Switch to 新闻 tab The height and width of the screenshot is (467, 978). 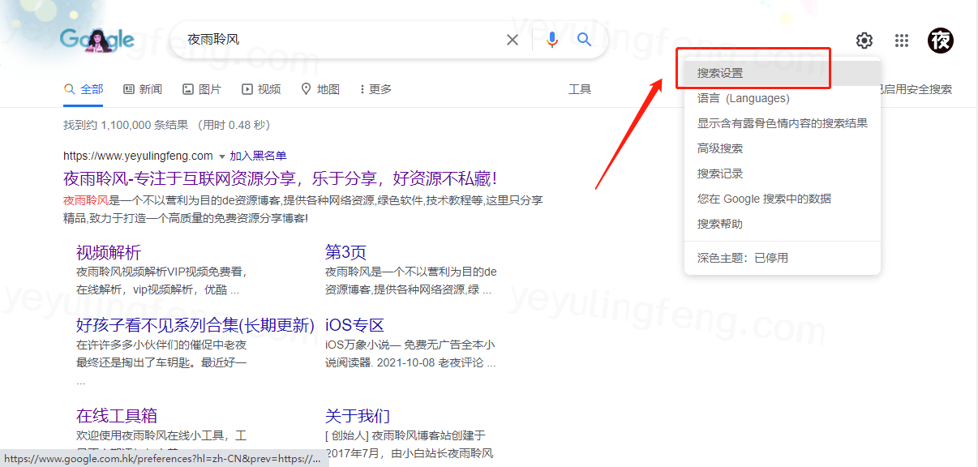point(143,89)
